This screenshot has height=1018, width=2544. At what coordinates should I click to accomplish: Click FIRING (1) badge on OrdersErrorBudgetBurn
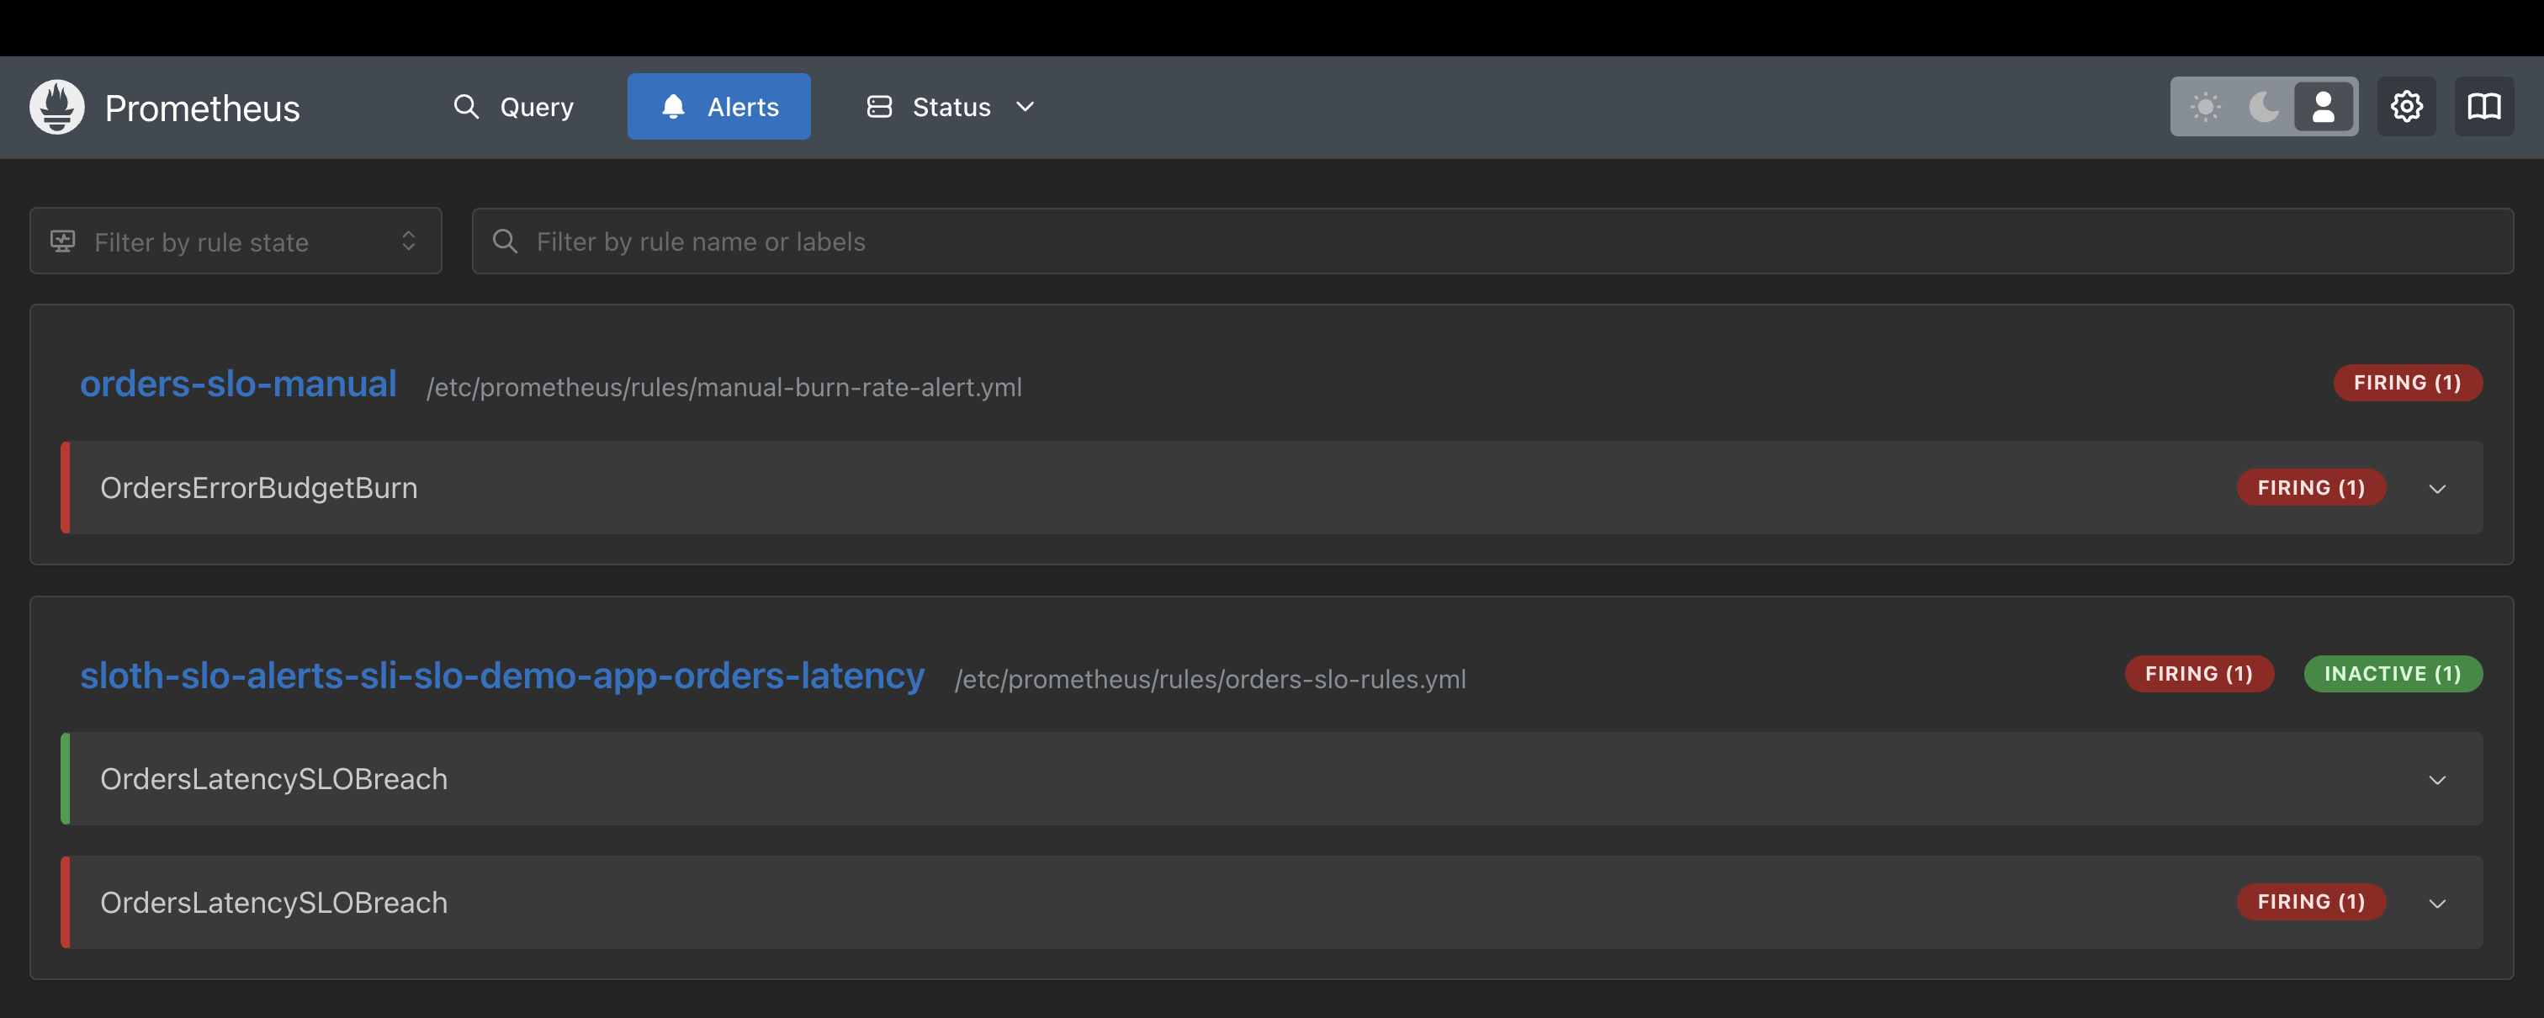(x=2311, y=488)
